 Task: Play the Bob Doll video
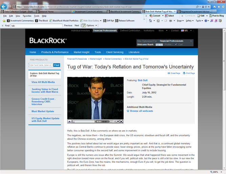pyautogui.click(x=69, y=121)
